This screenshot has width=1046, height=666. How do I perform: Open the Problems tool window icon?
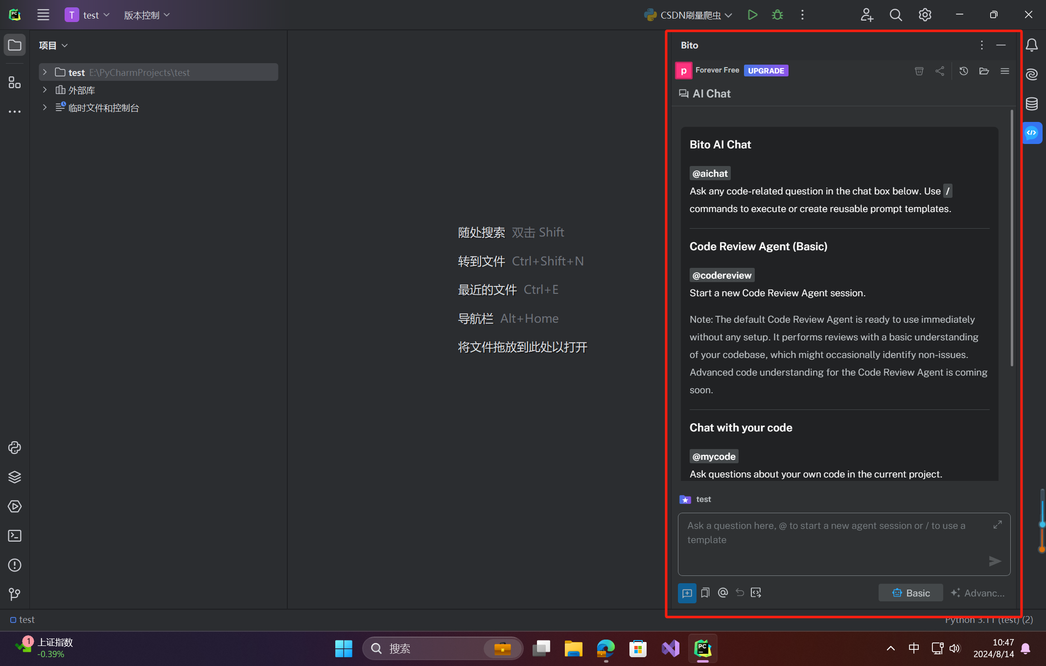point(15,565)
